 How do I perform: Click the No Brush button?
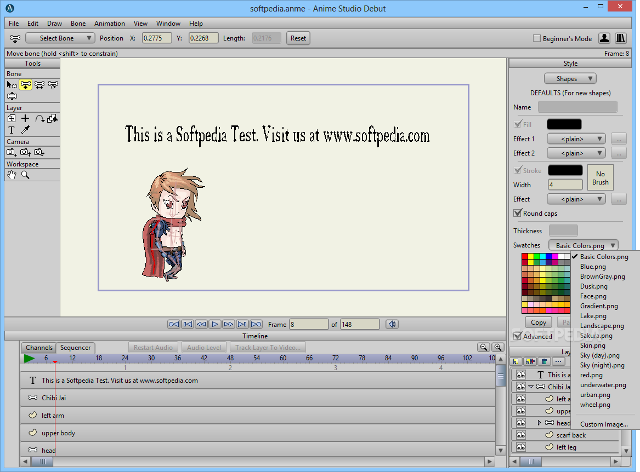[600, 178]
